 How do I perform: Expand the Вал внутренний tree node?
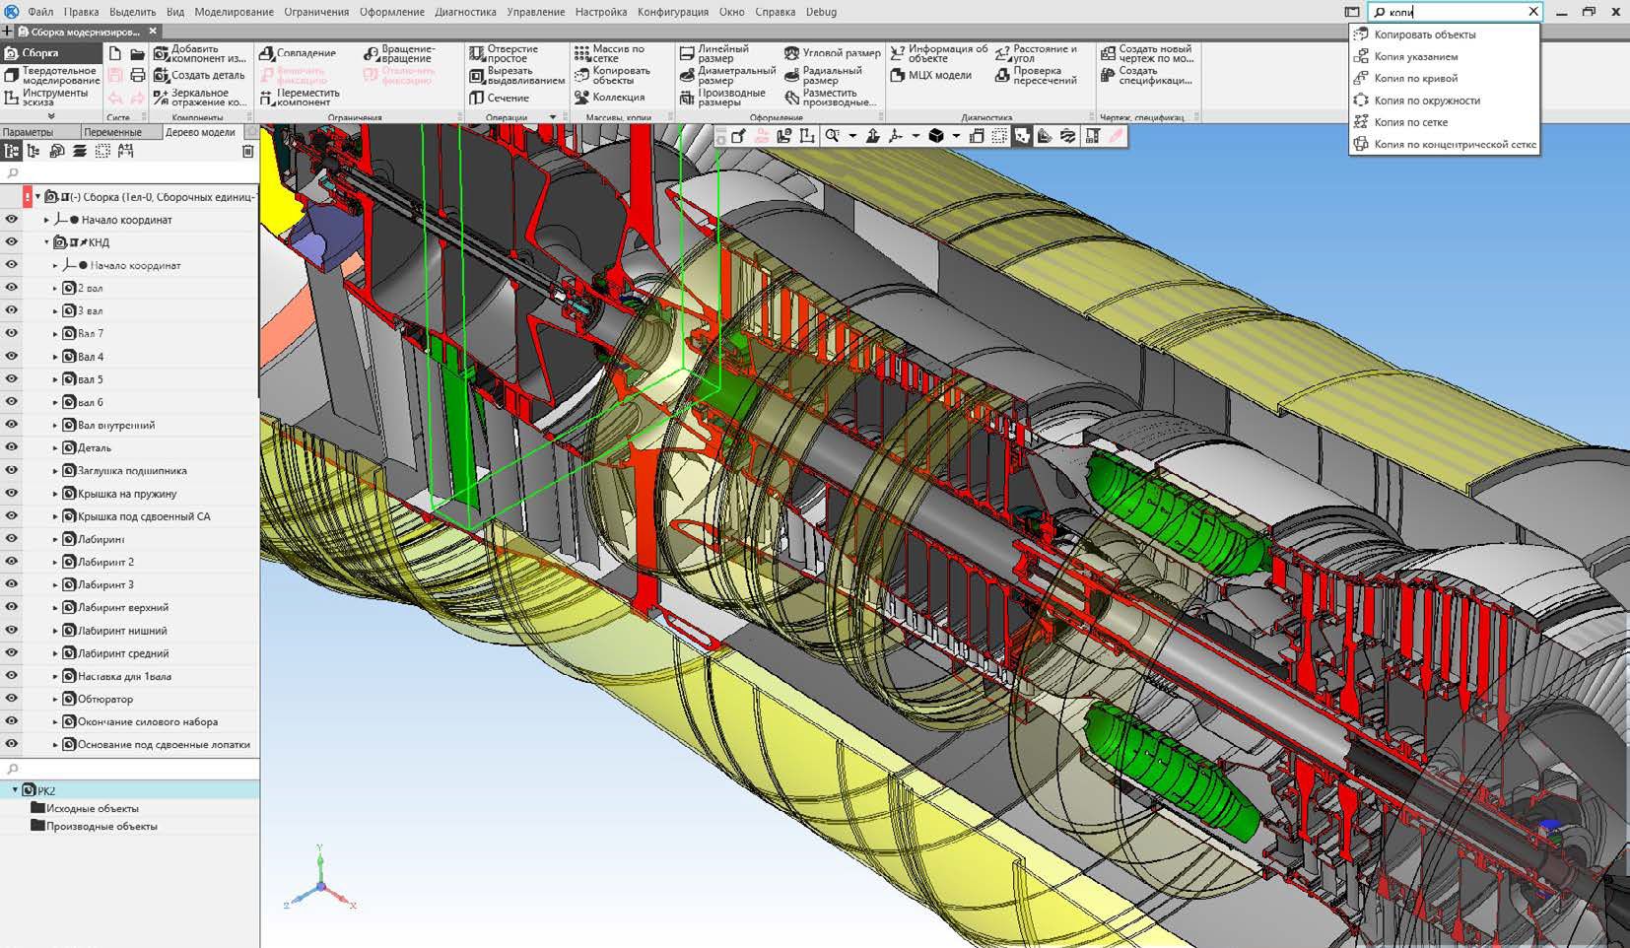tap(55, 426)
